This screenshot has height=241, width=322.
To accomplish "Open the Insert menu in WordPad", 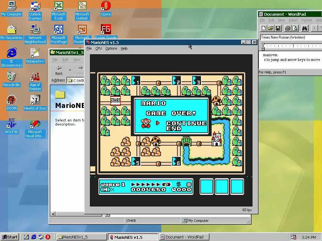I will (293, 20).
